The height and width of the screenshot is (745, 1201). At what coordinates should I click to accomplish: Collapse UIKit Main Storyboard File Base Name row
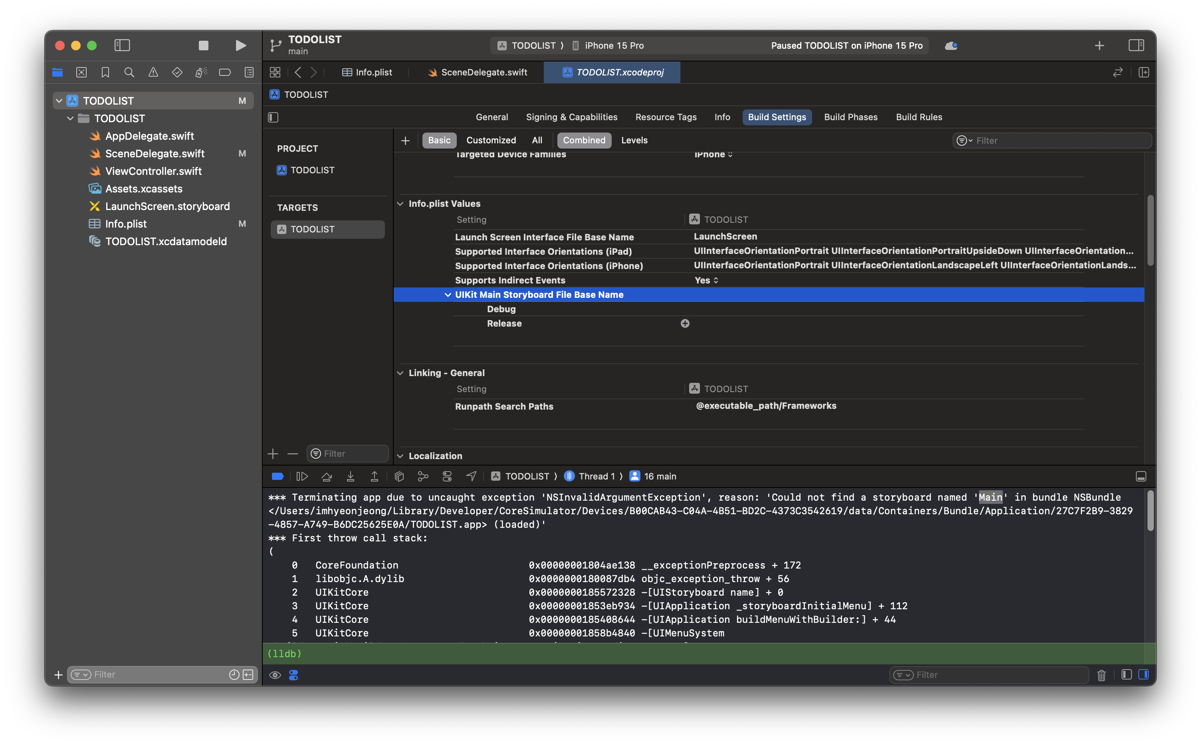[x=447, y=295]
